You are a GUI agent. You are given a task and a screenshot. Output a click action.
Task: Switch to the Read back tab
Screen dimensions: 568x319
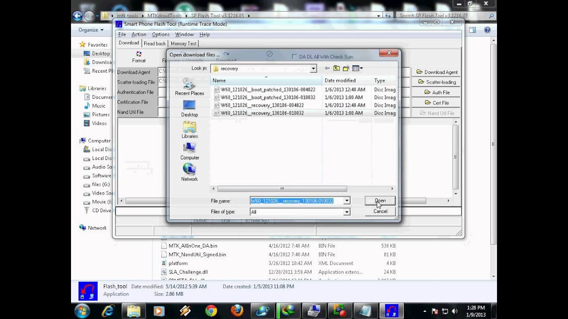[155, 43]
